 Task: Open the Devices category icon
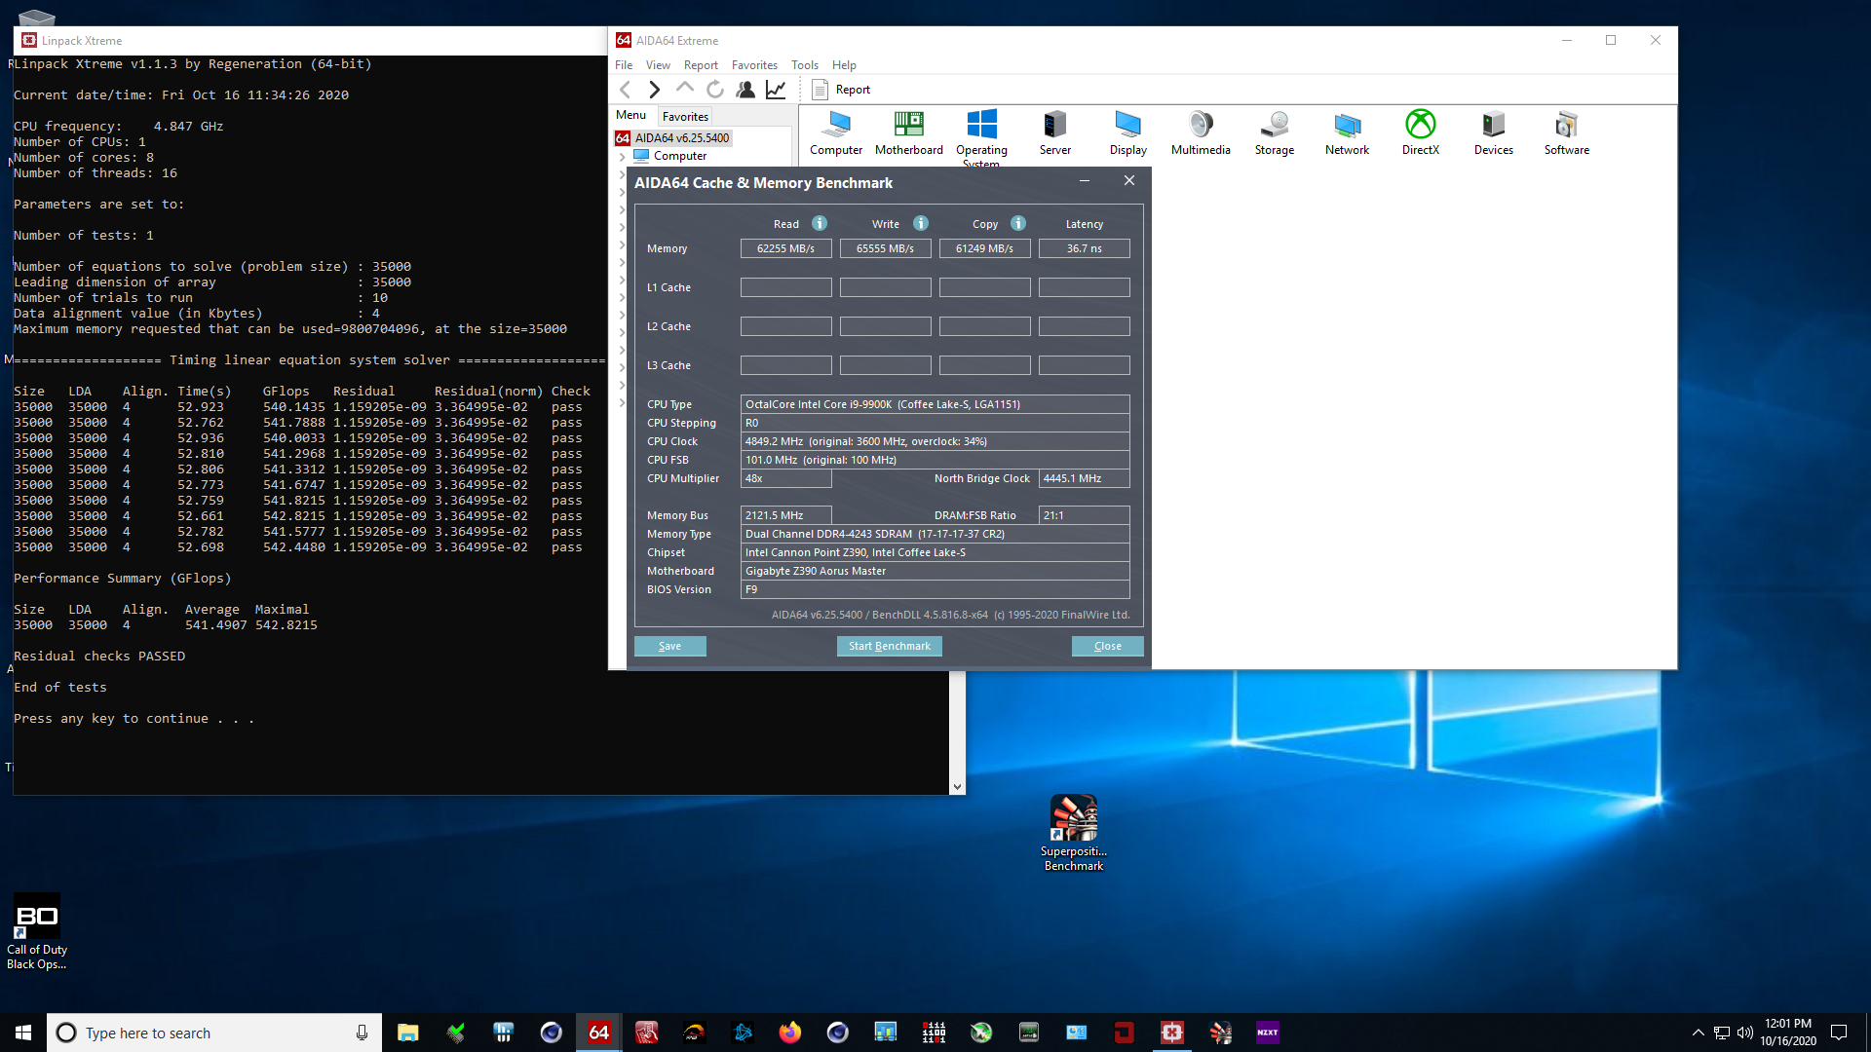(x=1494, y=133)
